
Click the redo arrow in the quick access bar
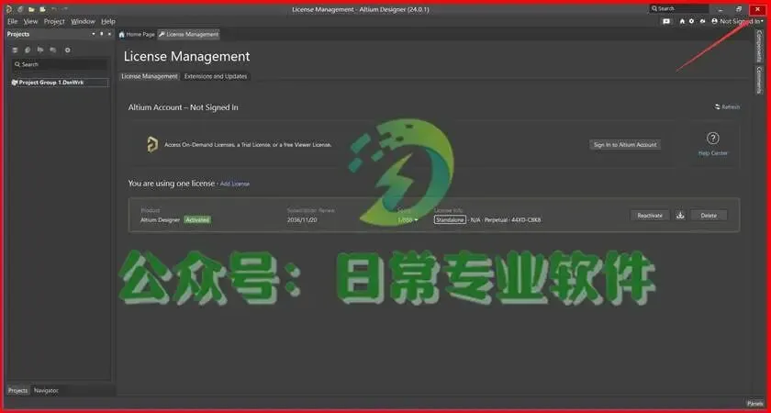tap(65, 9)
